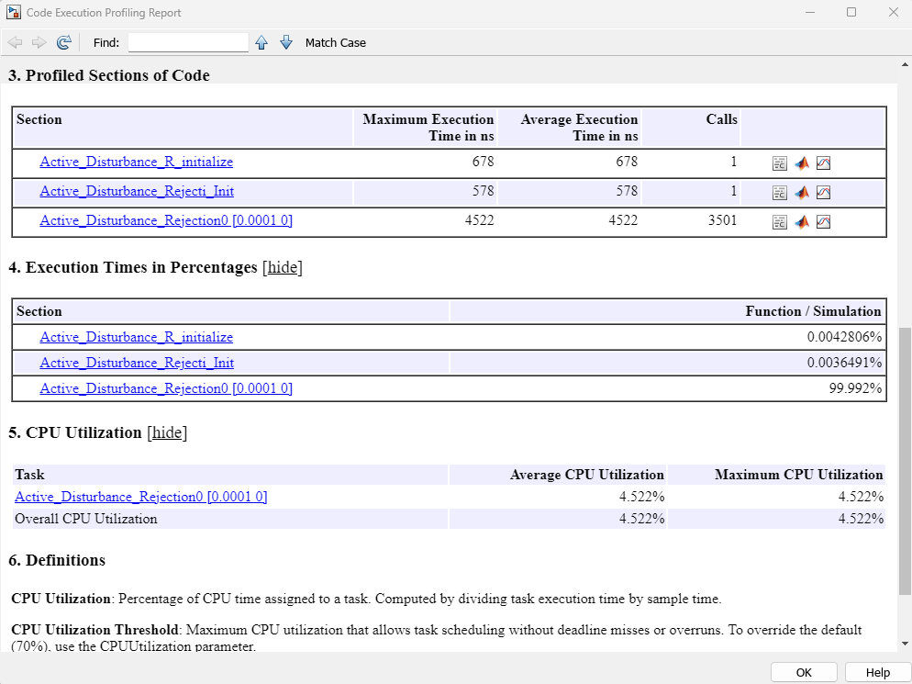This screenshot has width=912, height=684.
Task: Hide the Execution Times in Percentages section
Action: click(282, 268)
